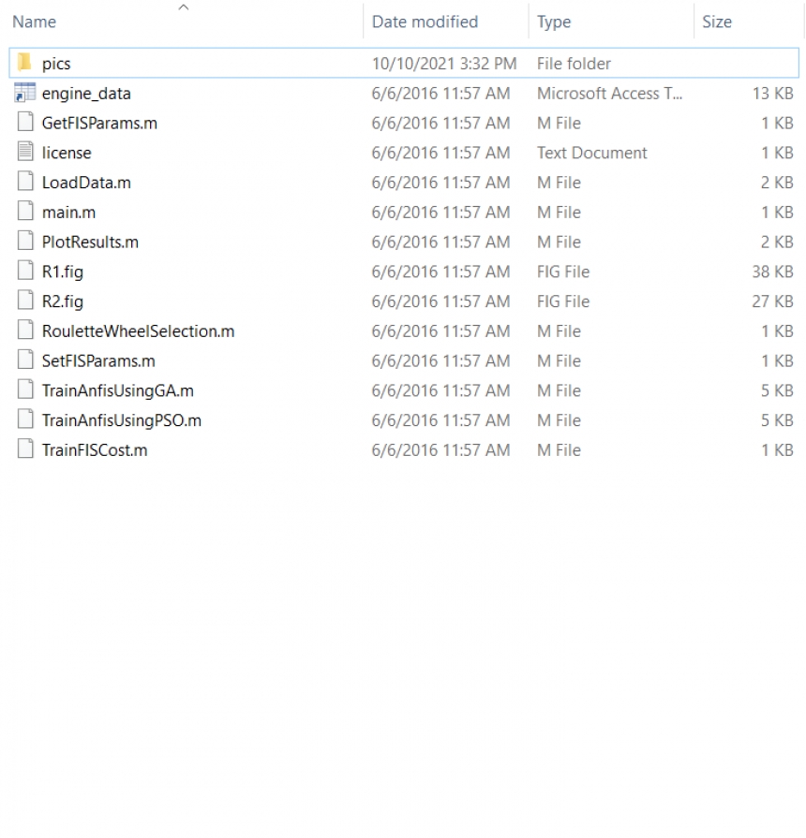Click the TrainAnfisUsingGA.m file icon
This screenshot has height=838, width=806.
(x=24, y=390)
